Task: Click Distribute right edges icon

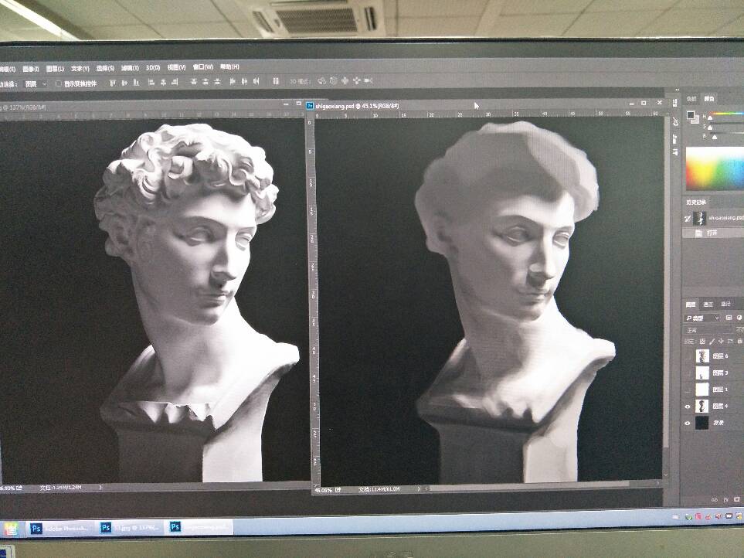Action: tap(256, 82)
